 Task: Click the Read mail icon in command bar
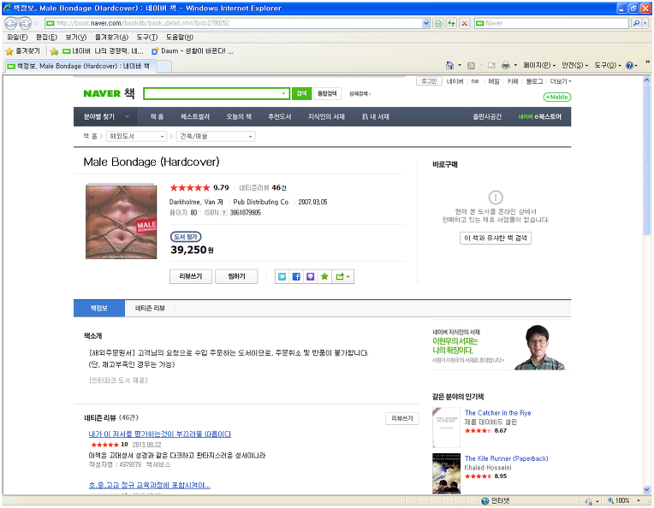pos(491,66)
